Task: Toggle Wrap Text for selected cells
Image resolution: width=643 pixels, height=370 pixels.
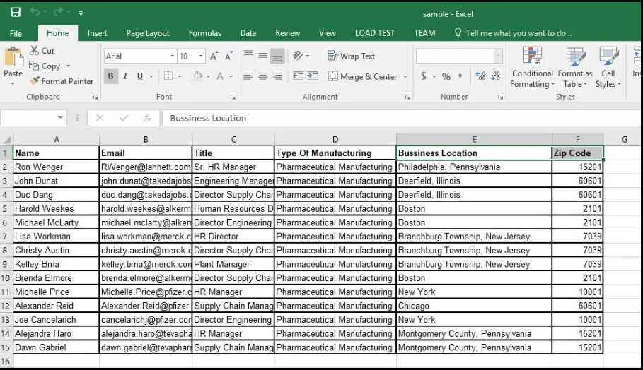Action: [x=351, y=56]
